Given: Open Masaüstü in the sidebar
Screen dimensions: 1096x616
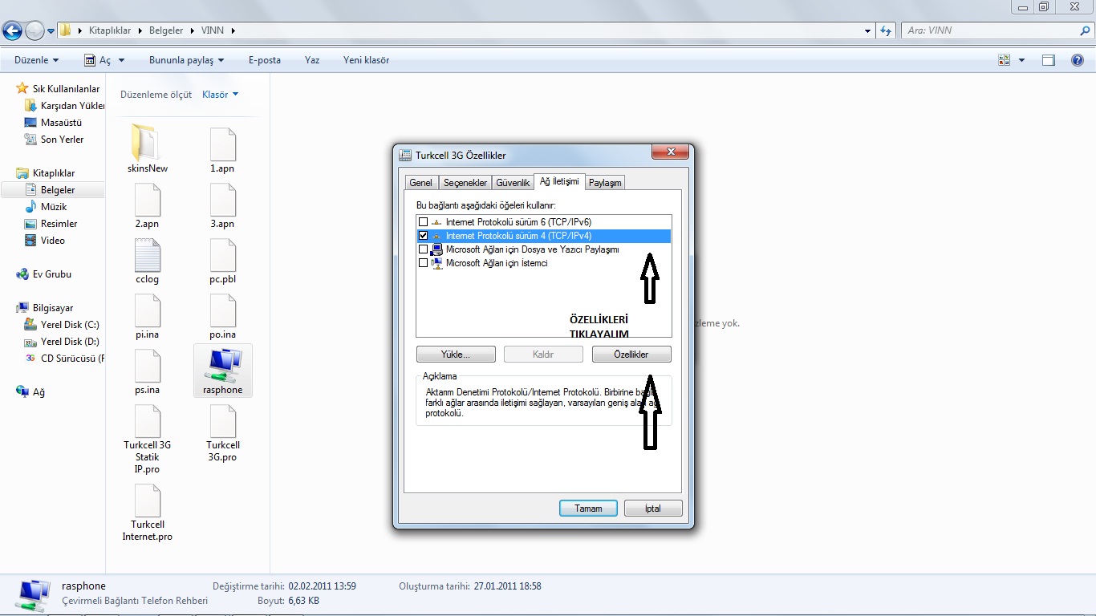Looking at the screenshot, I should click(54, 123).
